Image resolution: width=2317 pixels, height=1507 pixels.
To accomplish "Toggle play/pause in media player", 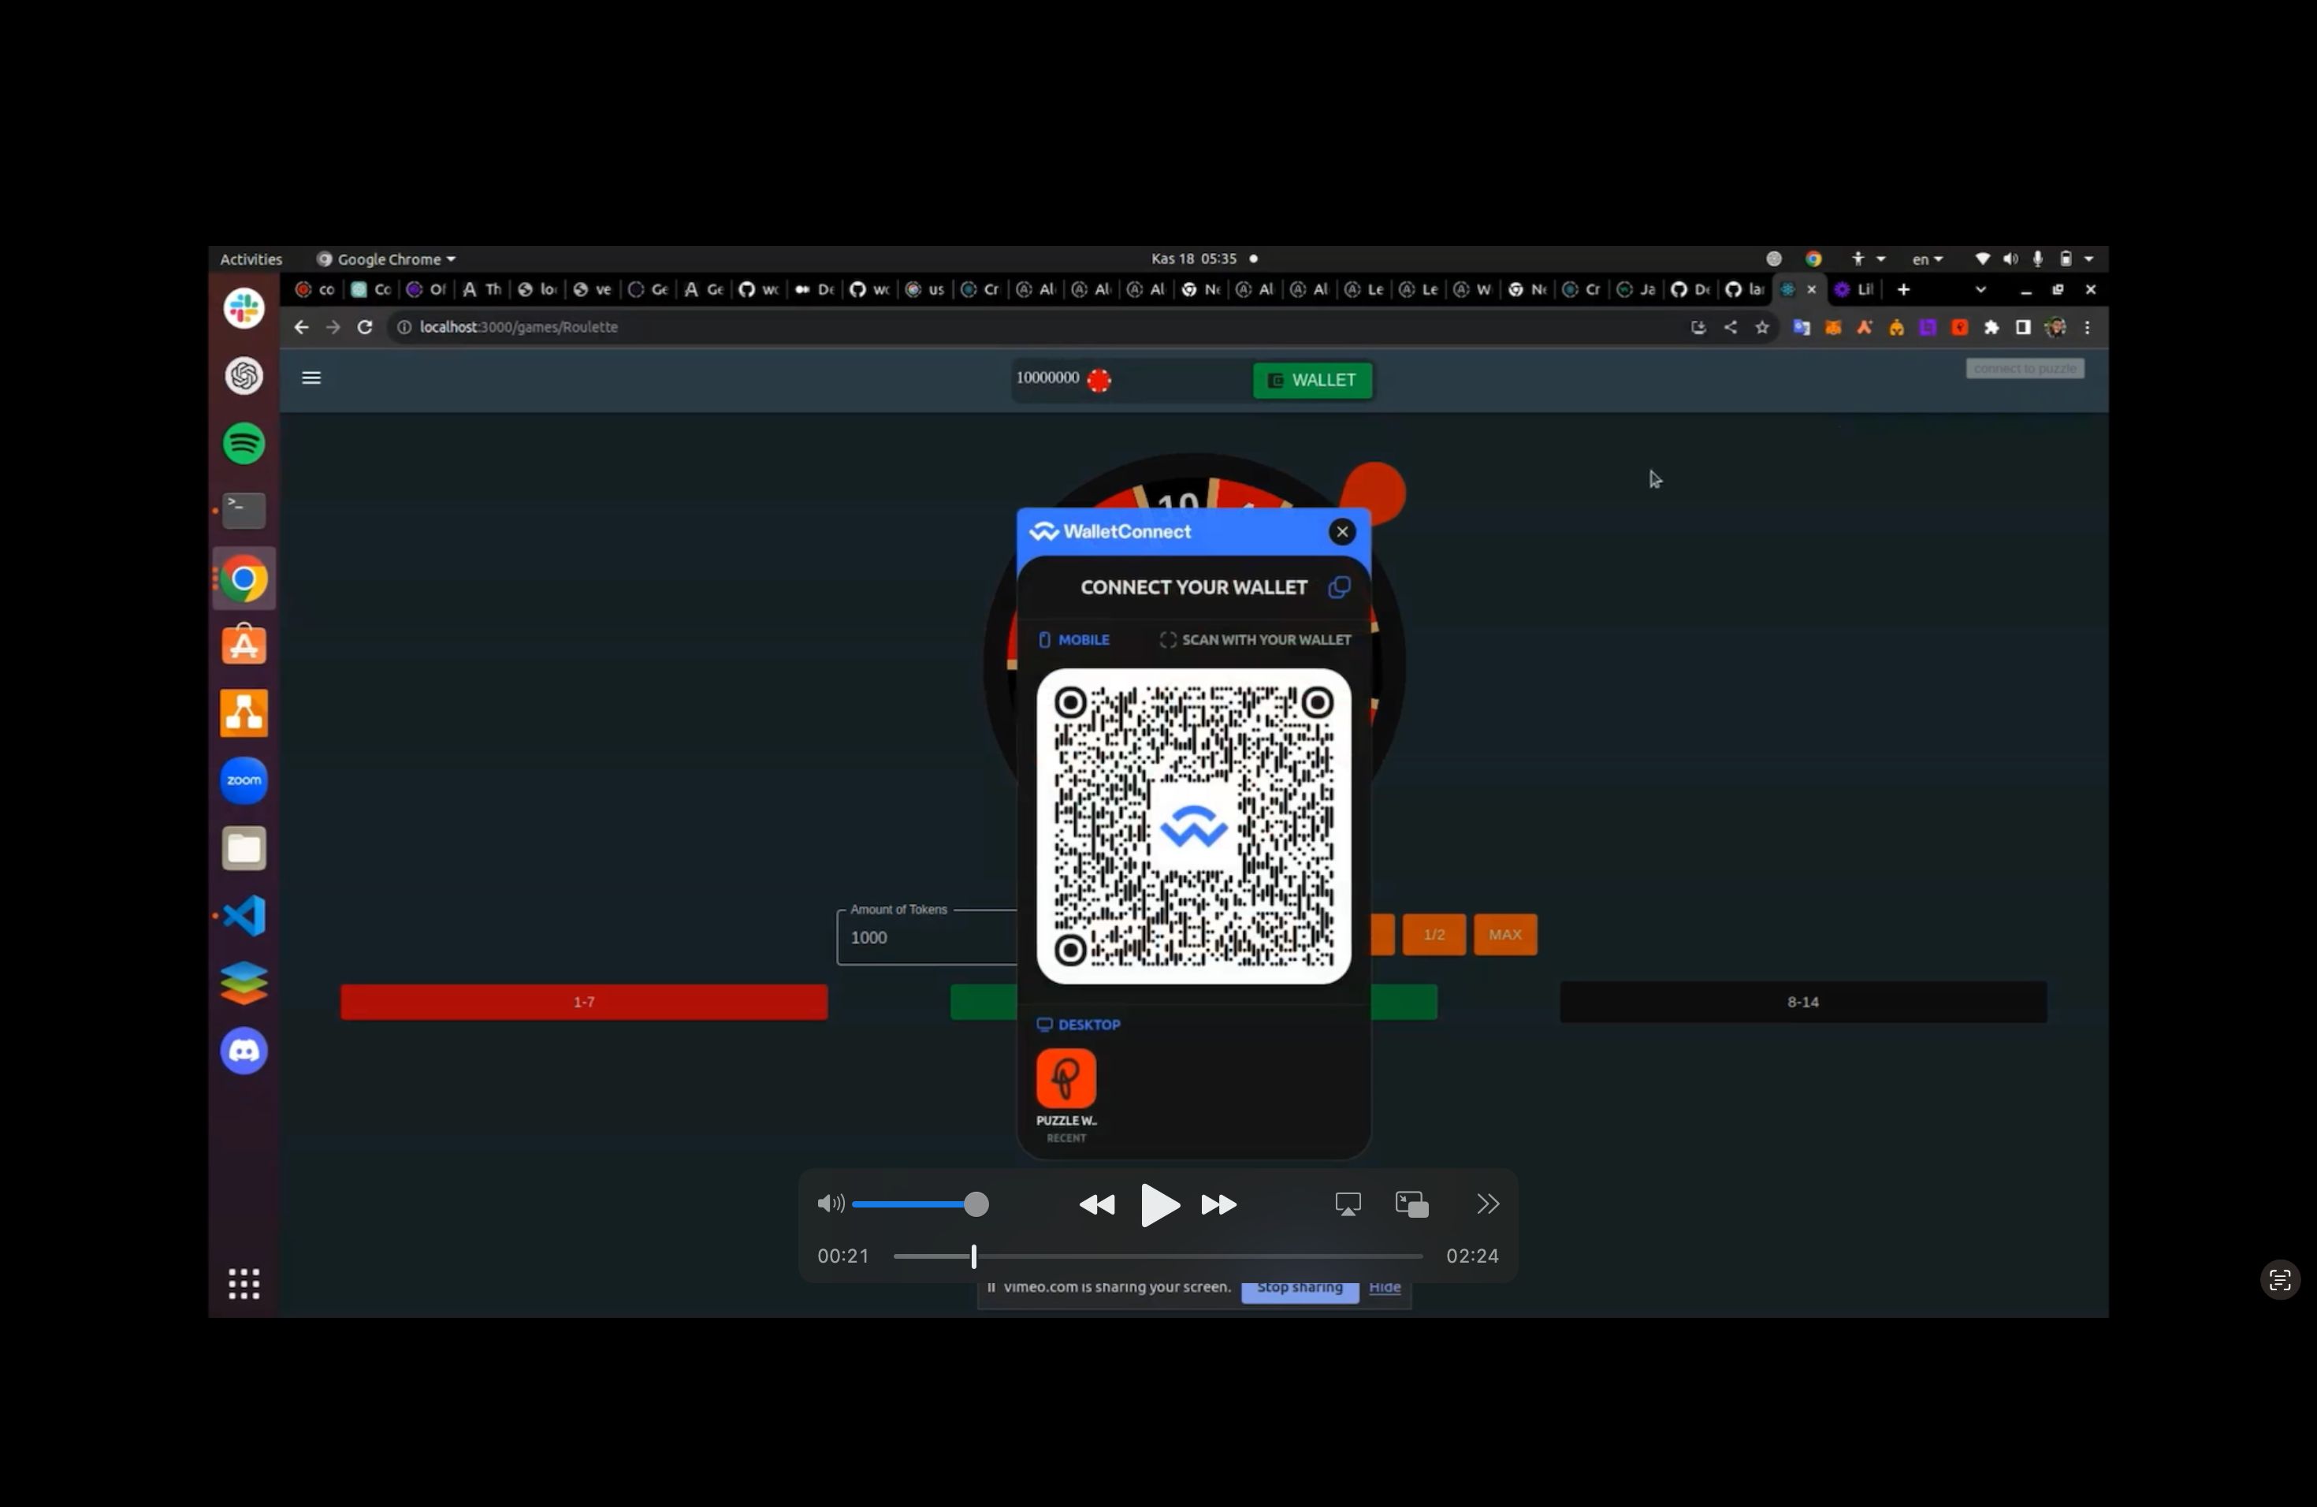I will pos(1157,1203).
